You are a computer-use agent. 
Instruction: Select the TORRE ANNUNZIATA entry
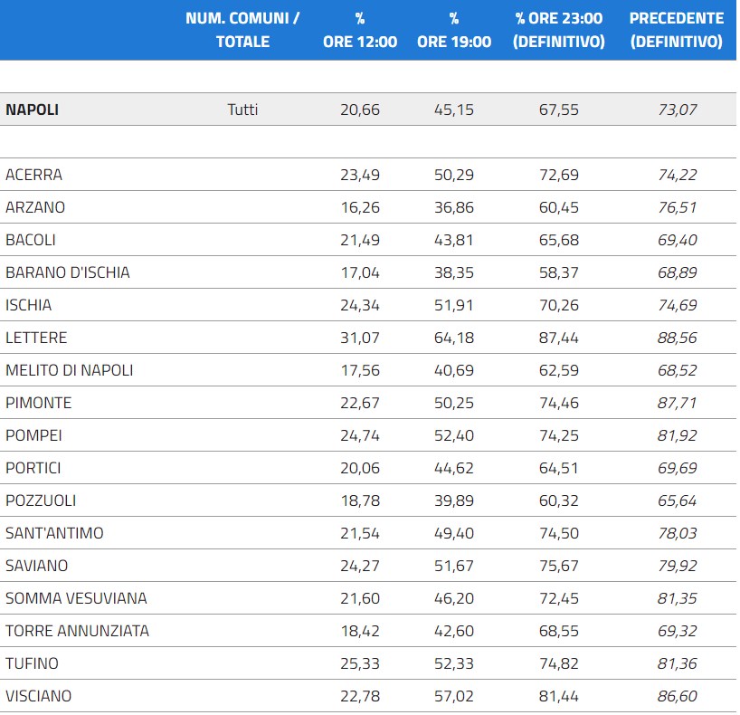pyautogui.click(x=77, y=631)
